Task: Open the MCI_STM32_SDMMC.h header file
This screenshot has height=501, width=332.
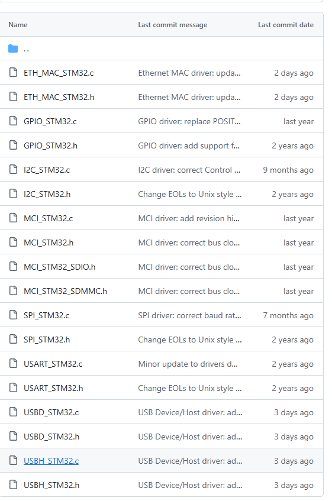Action: [x=65, y=291]
